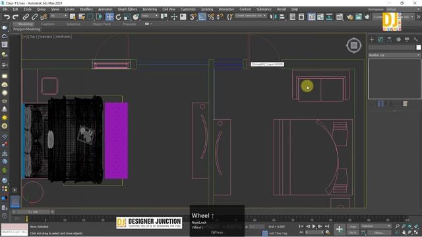Open the Modify command panel tab
The height and width of the screenshot is (237, 422).
(x=380, y=39)
